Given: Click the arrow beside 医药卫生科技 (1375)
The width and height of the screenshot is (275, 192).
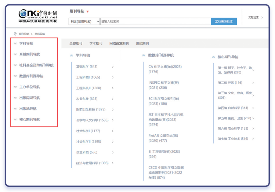Looking at the screenshot, I should (x=113, y=109).
